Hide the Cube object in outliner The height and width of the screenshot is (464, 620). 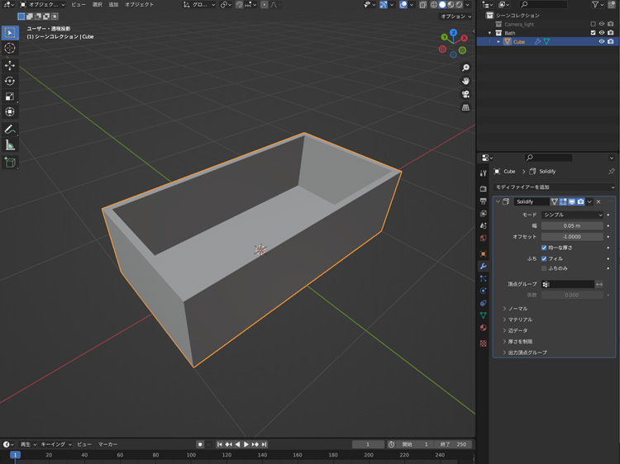pos(601,41)
